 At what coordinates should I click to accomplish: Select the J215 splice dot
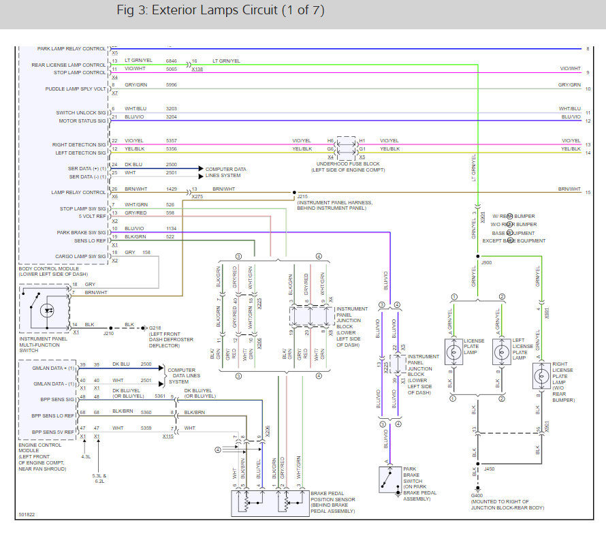(295, 193)
